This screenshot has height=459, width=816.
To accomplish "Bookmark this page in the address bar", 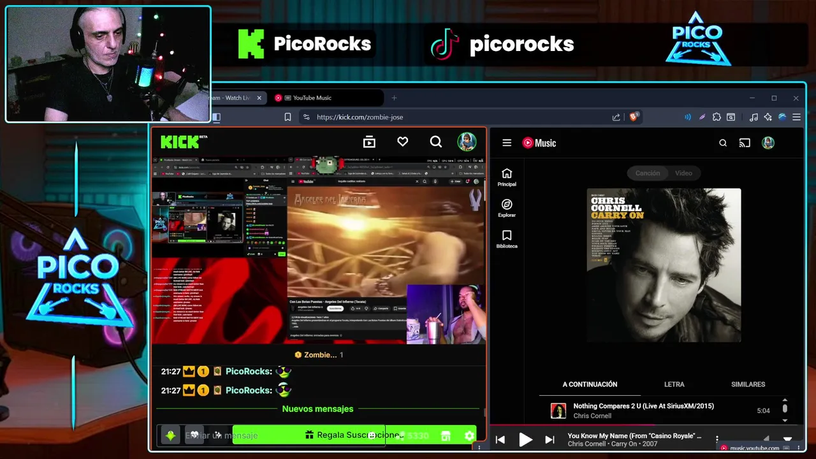I will 288,117.
